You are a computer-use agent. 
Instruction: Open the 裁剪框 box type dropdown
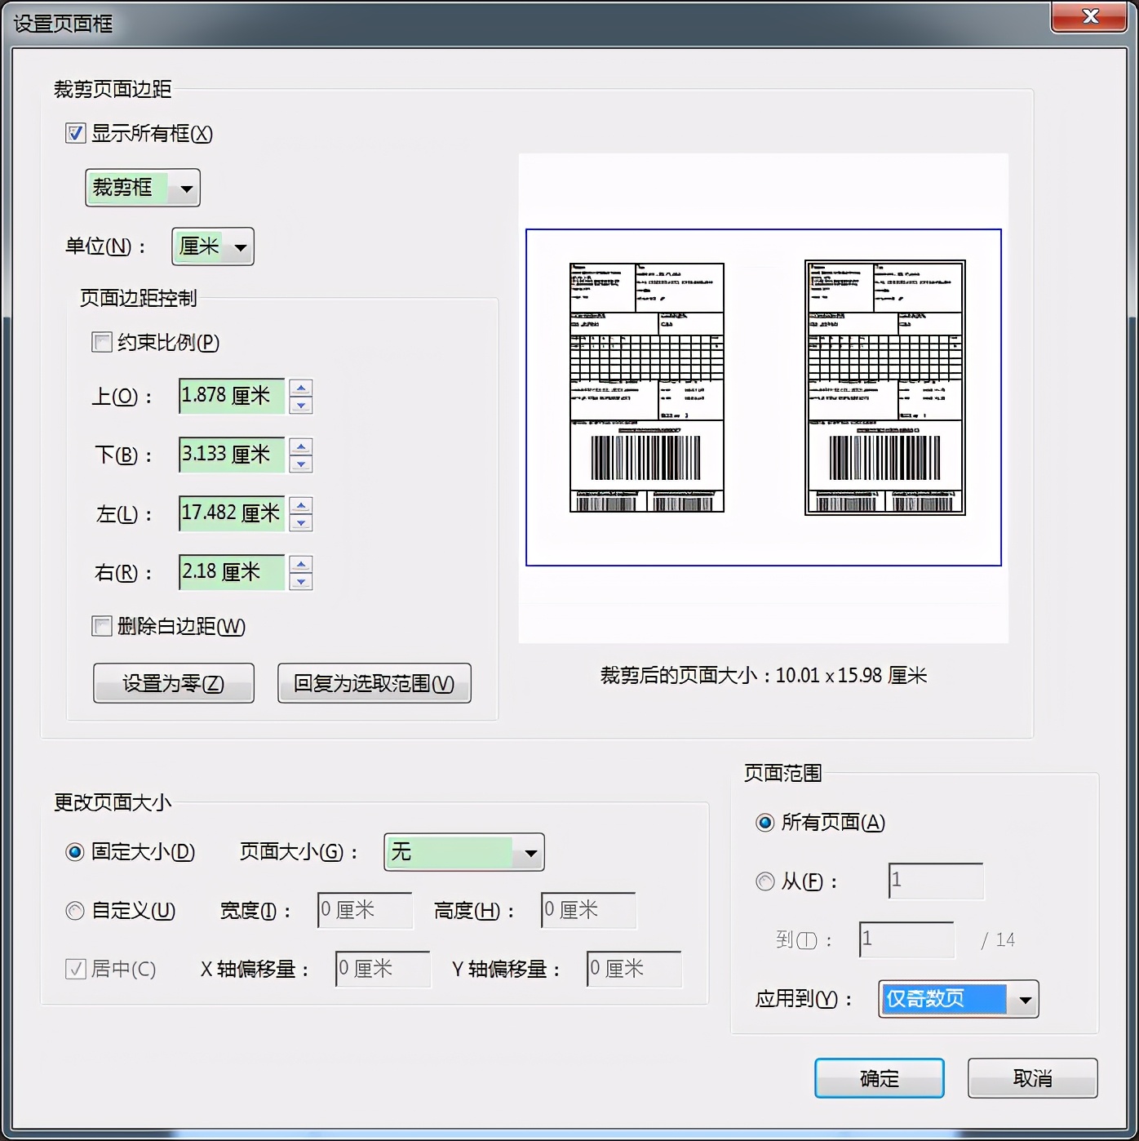(x=143, y=188)
